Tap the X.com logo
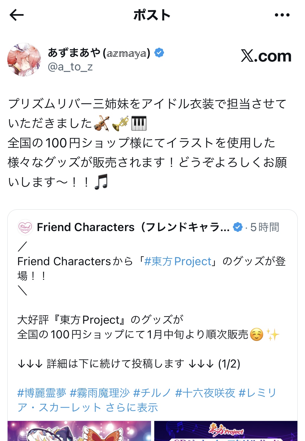The width and height of the screenshot is (305, 441). [x=266, y=56]
